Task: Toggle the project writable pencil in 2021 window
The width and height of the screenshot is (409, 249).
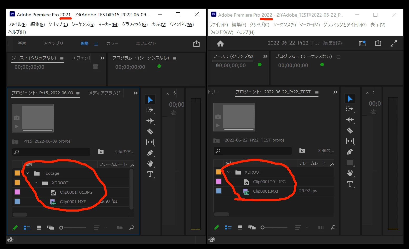Action: (x=15, y=228)
